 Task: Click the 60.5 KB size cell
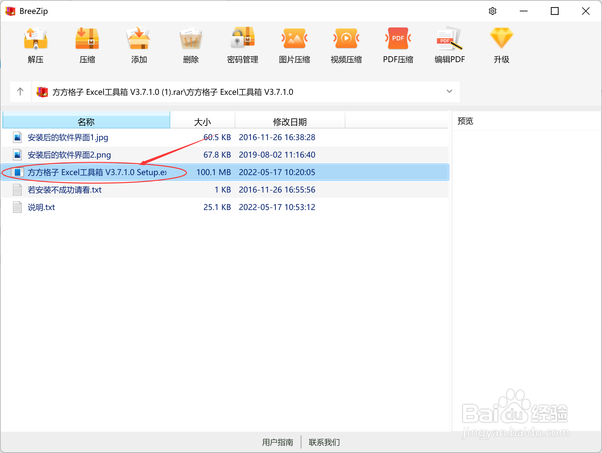[x=217, y=137]
